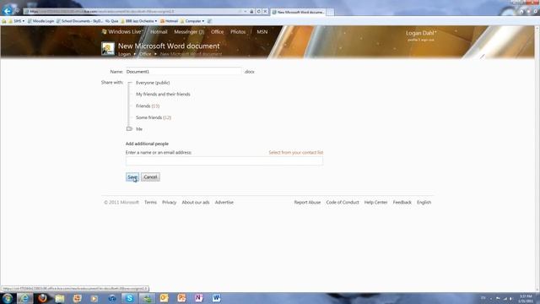Open PowerPoint from the taskbar
The width and height of the screenshot is (540, 304).
point(181,298)
